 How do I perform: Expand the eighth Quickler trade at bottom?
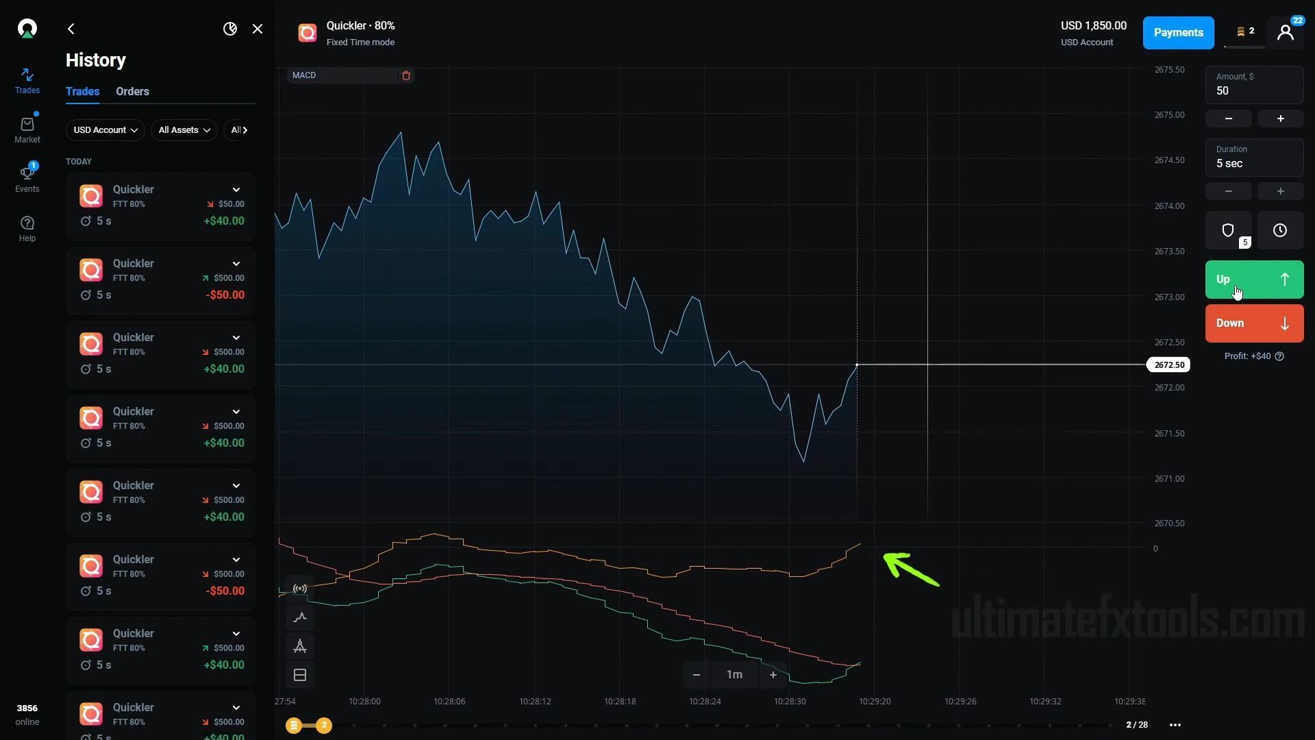coord(236,708)
